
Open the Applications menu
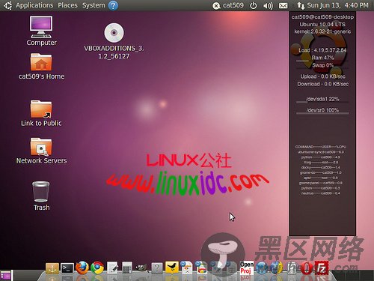coord(34,5)
